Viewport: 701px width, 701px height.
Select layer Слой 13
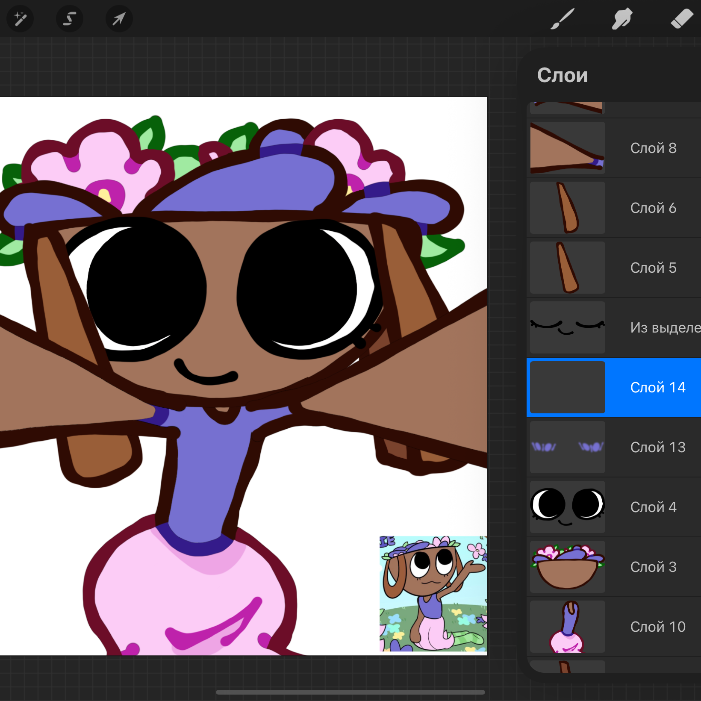coord(614,447)
